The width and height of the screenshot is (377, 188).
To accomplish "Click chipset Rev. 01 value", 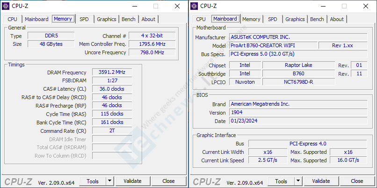I will pyautogui.click(x=359, y=65).
